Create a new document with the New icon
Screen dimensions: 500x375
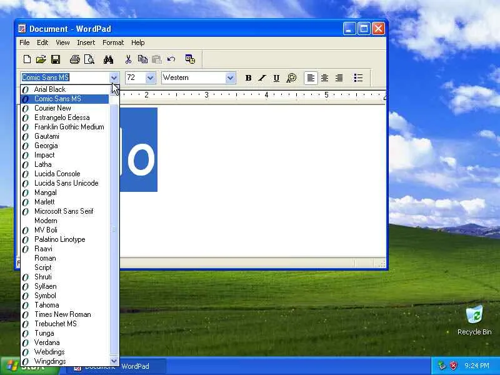click(x=27, y=59)
